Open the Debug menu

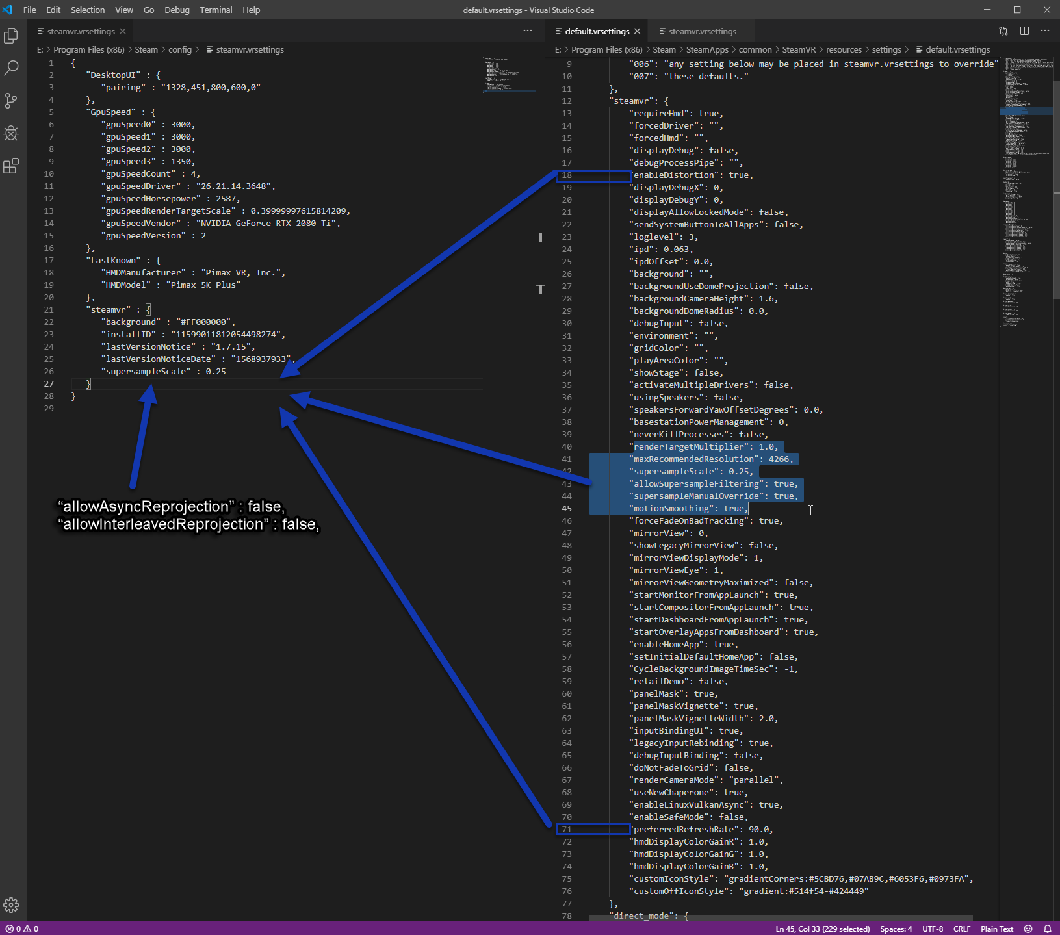coord(177,10)
